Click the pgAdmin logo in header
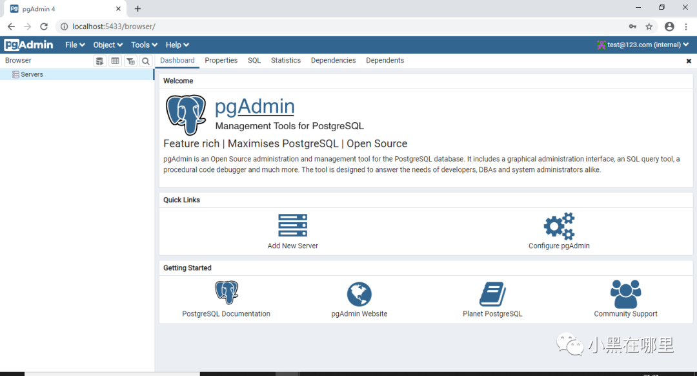697x376 pixels. pyautogui.click(x=28, y=45)
